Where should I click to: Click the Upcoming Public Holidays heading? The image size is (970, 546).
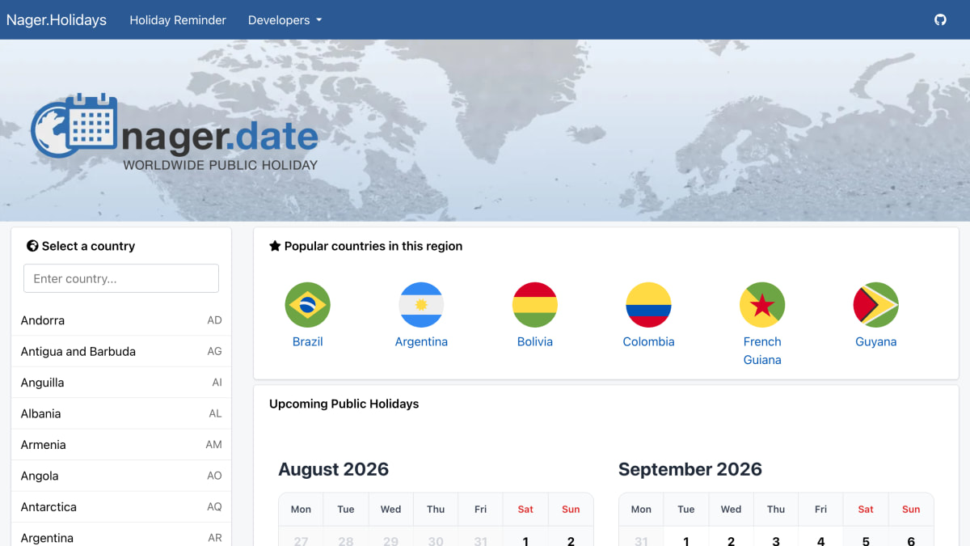click(x=344, y=404)
